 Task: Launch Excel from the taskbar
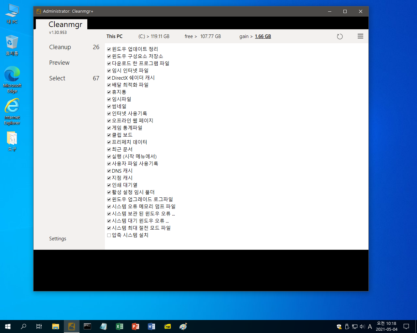tap(120, 326)
